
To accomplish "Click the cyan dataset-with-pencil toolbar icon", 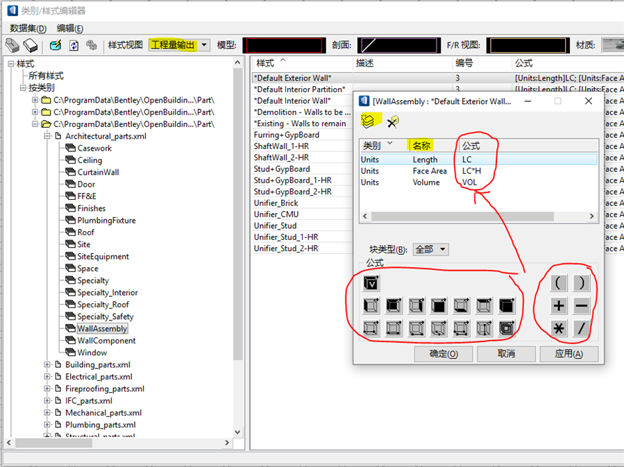I will click(56, 45).
